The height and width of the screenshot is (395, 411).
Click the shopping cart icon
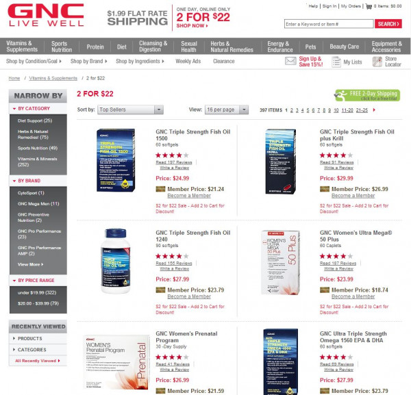(x=369, y=6)
